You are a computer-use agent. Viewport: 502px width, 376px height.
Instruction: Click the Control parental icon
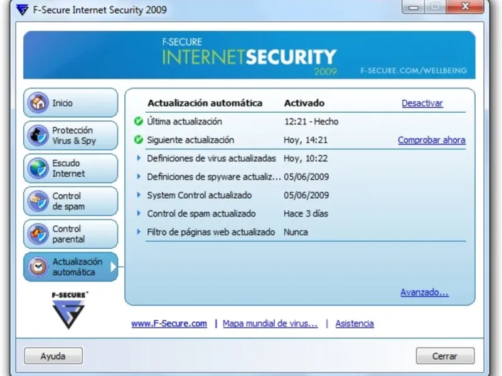point(38,234)
